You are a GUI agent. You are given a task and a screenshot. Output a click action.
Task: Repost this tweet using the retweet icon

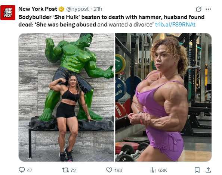pyautogui.click(x=65, y=170)
